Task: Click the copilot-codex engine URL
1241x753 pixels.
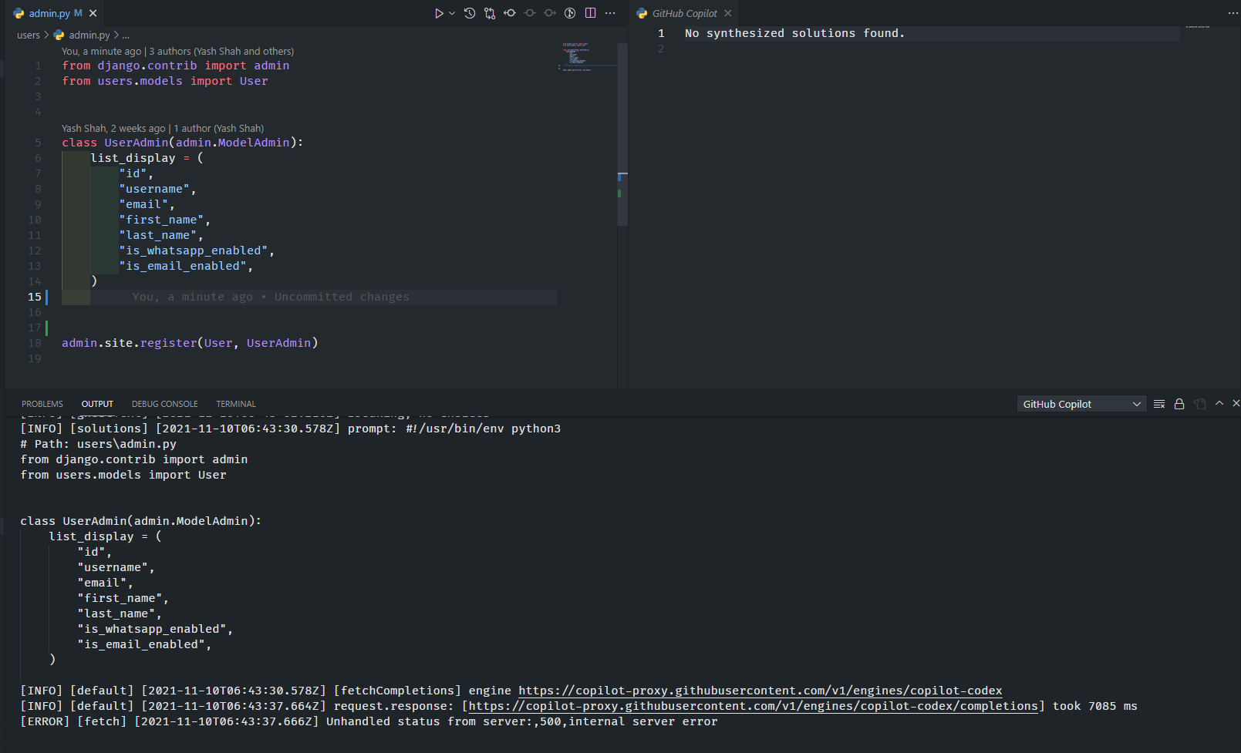Action: pyautogui.click(x=760, y=690)
